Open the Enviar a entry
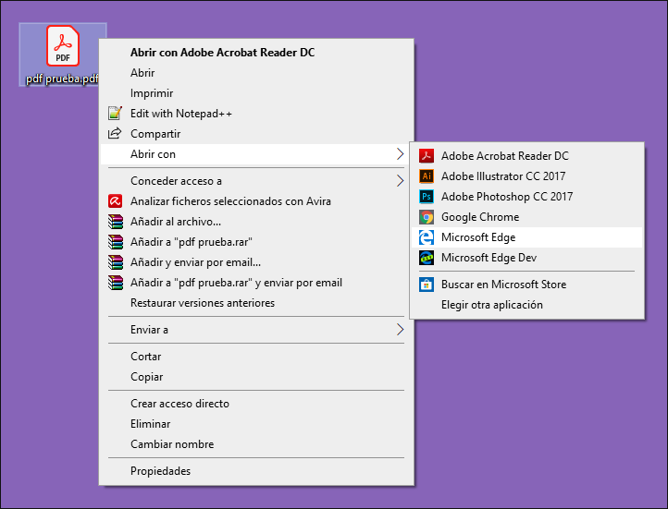The height and width of the screenshot is (509, 668). coord(256,330)
